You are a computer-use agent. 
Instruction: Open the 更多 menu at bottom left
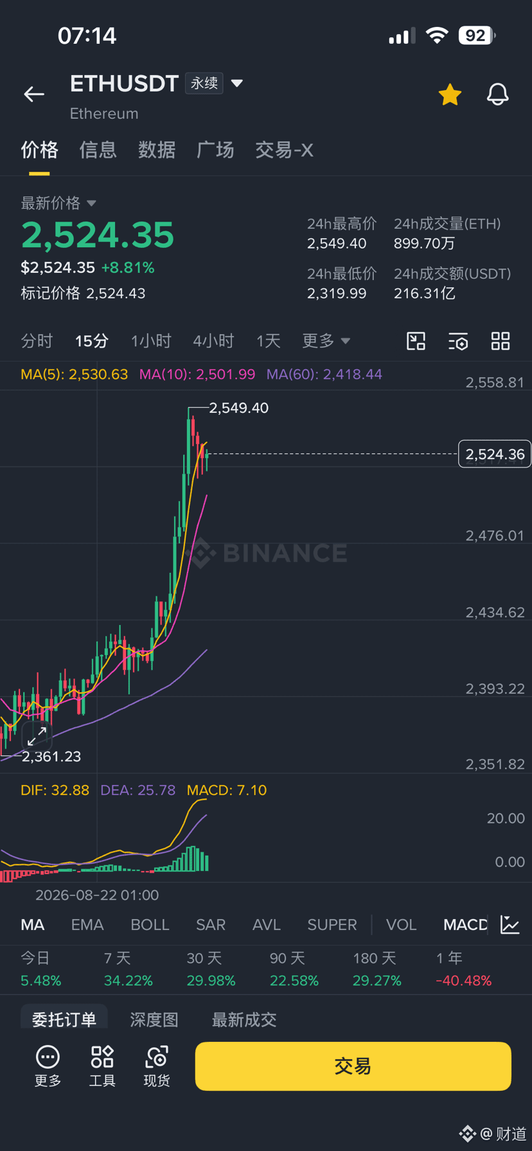(48, 1066)
